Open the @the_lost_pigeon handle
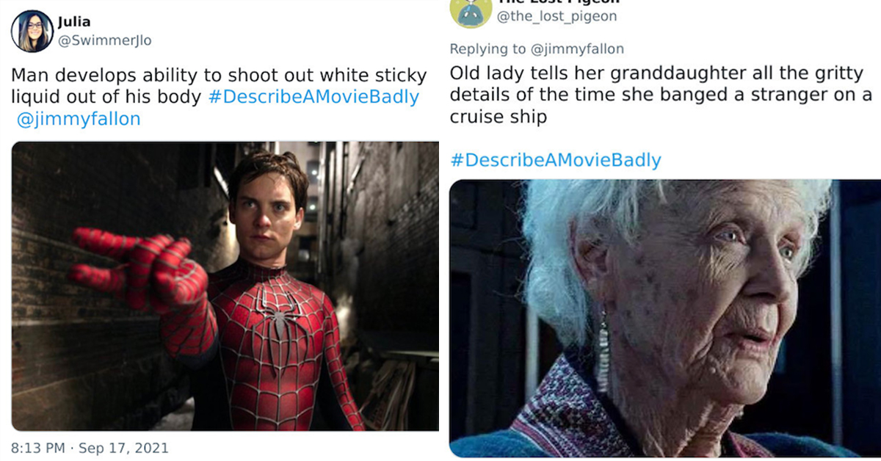 (558, 16)
